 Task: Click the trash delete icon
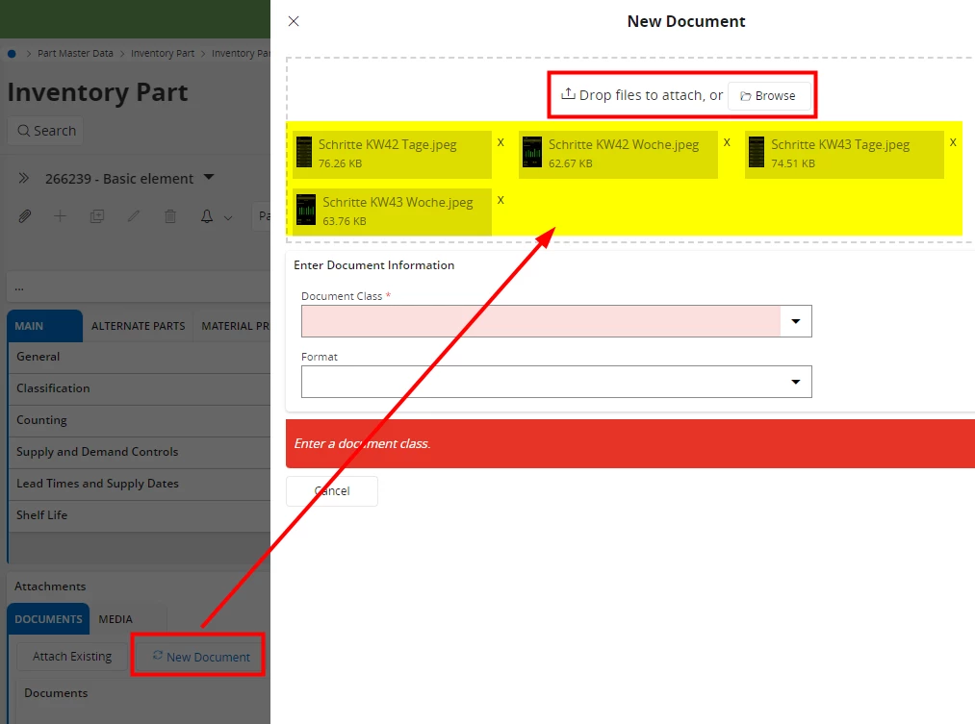[x=169, y=216]
